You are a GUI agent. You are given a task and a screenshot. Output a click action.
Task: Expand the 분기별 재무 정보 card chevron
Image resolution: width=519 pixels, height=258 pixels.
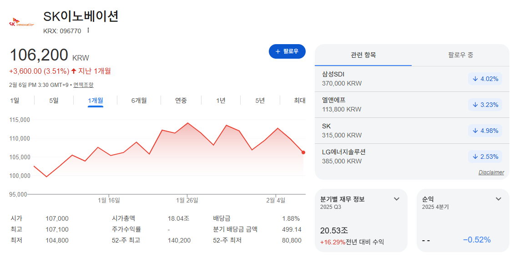(397, 199)
